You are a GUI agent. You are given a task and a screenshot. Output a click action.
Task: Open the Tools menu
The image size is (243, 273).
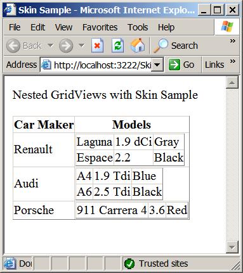138,27
